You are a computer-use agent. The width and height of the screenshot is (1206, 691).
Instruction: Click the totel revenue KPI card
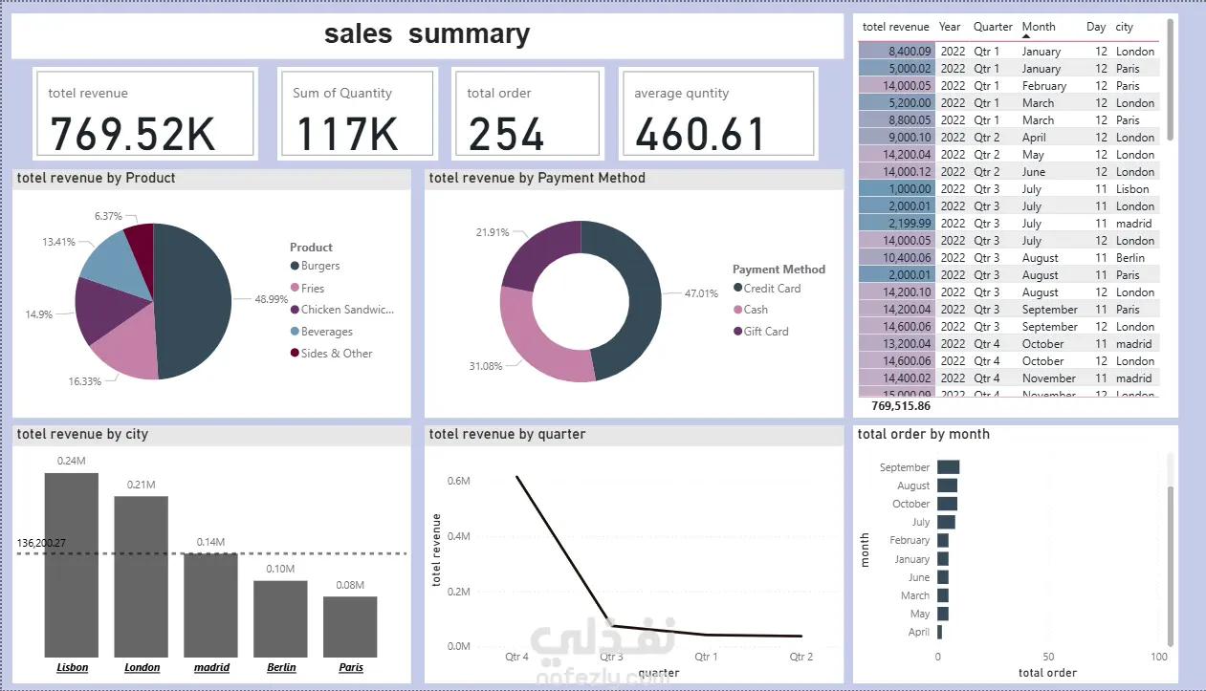click(145, 114)
